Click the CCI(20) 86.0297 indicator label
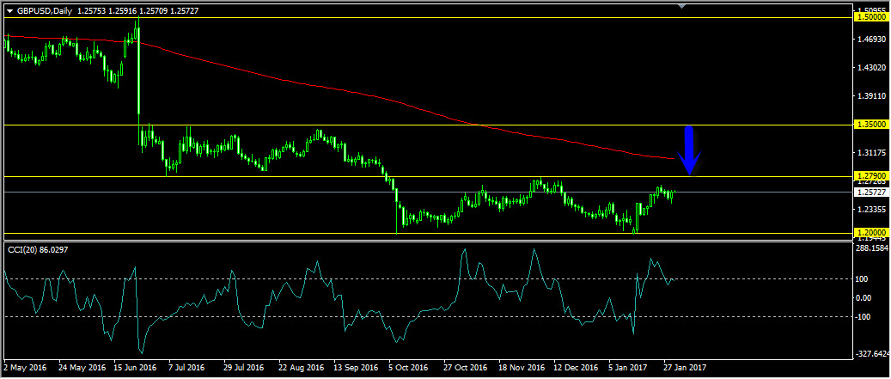 [36, 249]
